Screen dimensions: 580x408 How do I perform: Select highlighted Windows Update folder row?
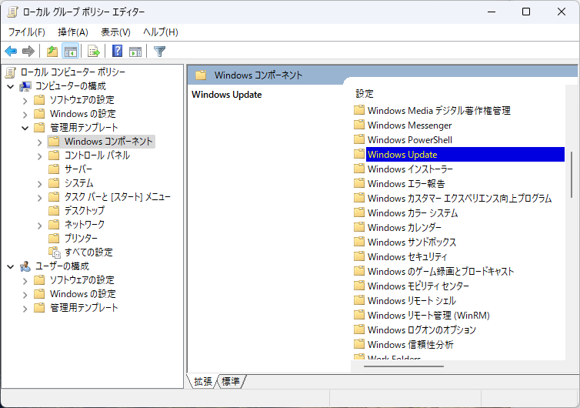click(465, 155)
